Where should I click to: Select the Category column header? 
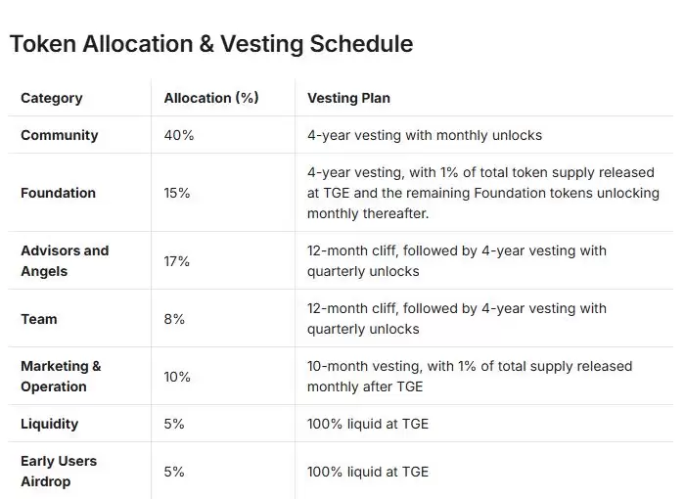pos(52,98)
